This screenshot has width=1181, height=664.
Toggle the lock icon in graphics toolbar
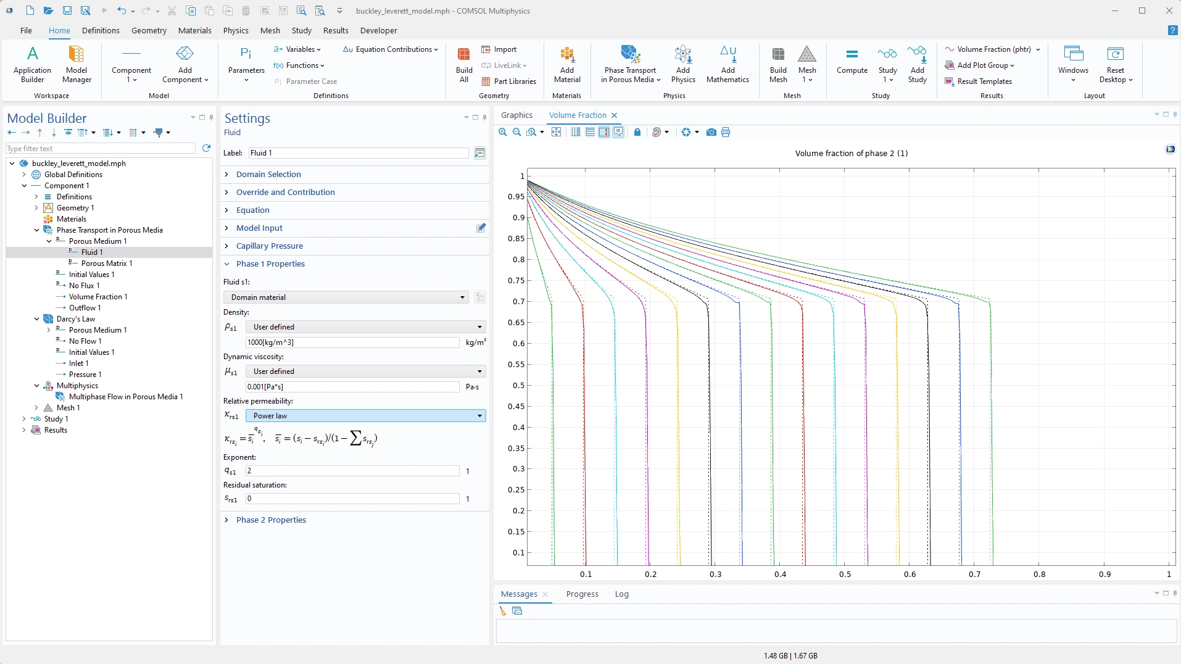[x=637, y=132]
